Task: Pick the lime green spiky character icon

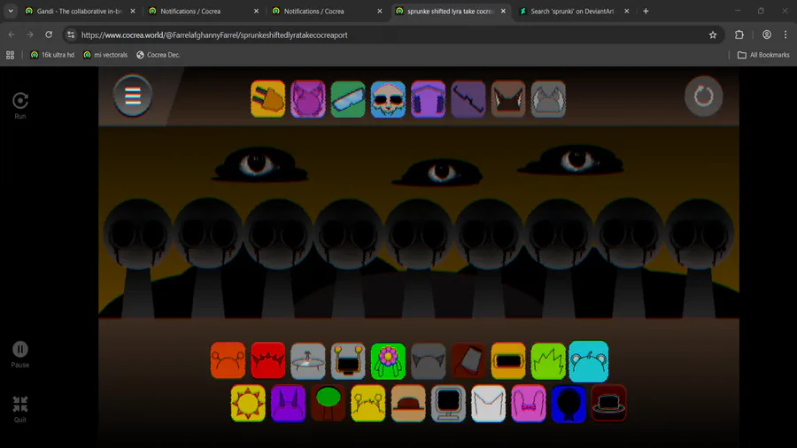Action: pos(548,360)
